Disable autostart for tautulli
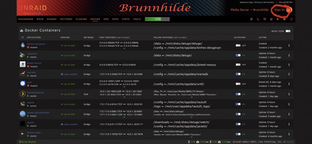The height and width of the screenshot is (144, 312). (x=238, y=104)
